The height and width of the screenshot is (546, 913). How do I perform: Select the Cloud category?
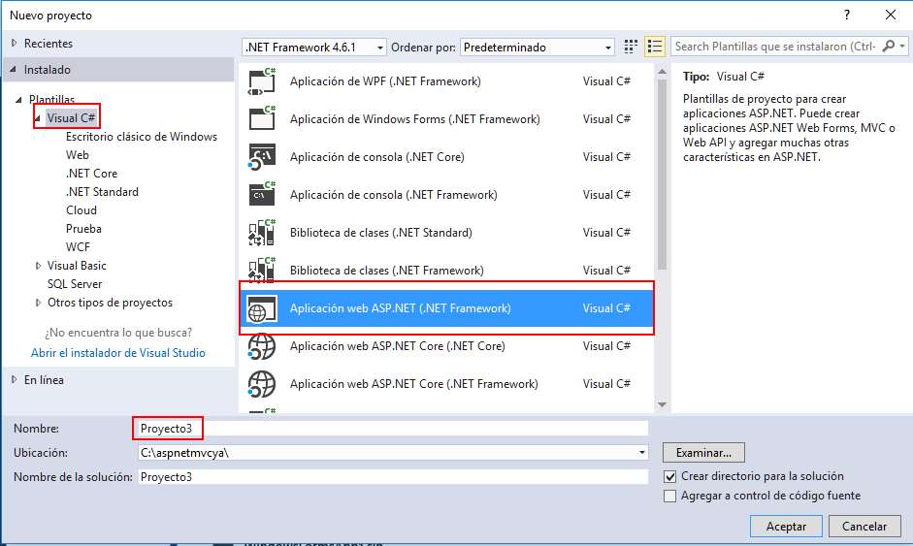tap(82, 210)
